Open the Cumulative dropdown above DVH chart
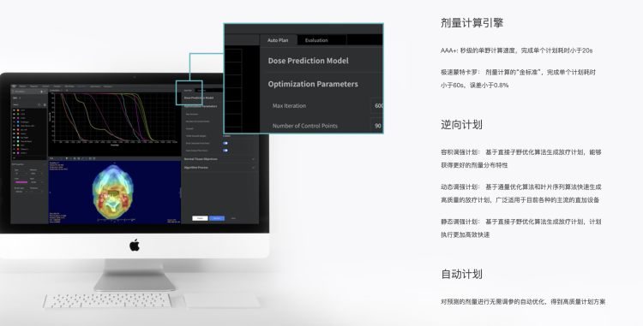The width and height of the screenshot is (643, 326). (x=55, y=91)
